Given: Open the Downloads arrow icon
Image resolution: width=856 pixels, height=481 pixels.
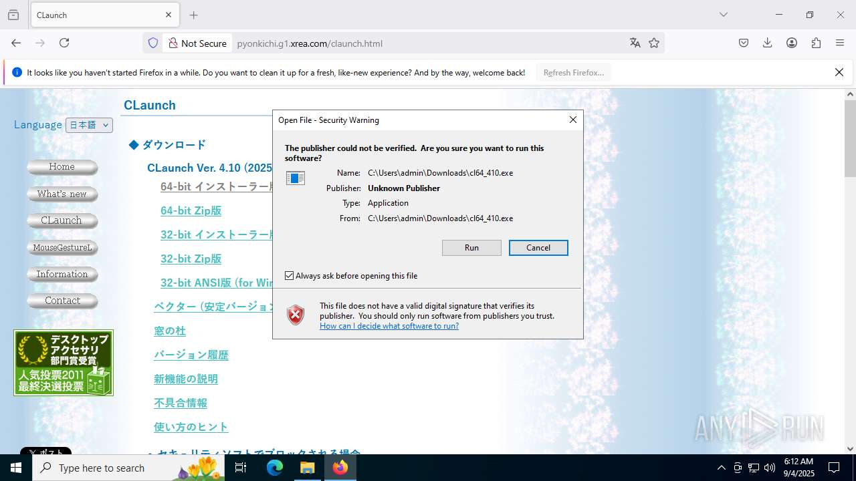Looking at the screenshot, I should coord(767,43).
